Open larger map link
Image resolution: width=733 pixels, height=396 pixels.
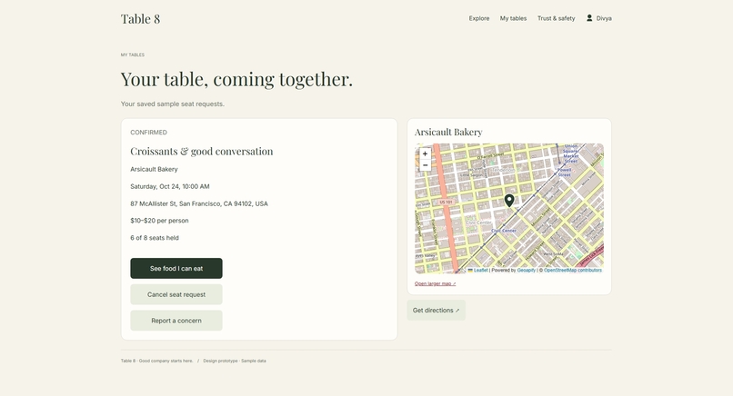(x=436, y=283)
